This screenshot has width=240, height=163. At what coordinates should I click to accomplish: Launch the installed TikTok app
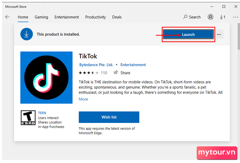point(188,34)
